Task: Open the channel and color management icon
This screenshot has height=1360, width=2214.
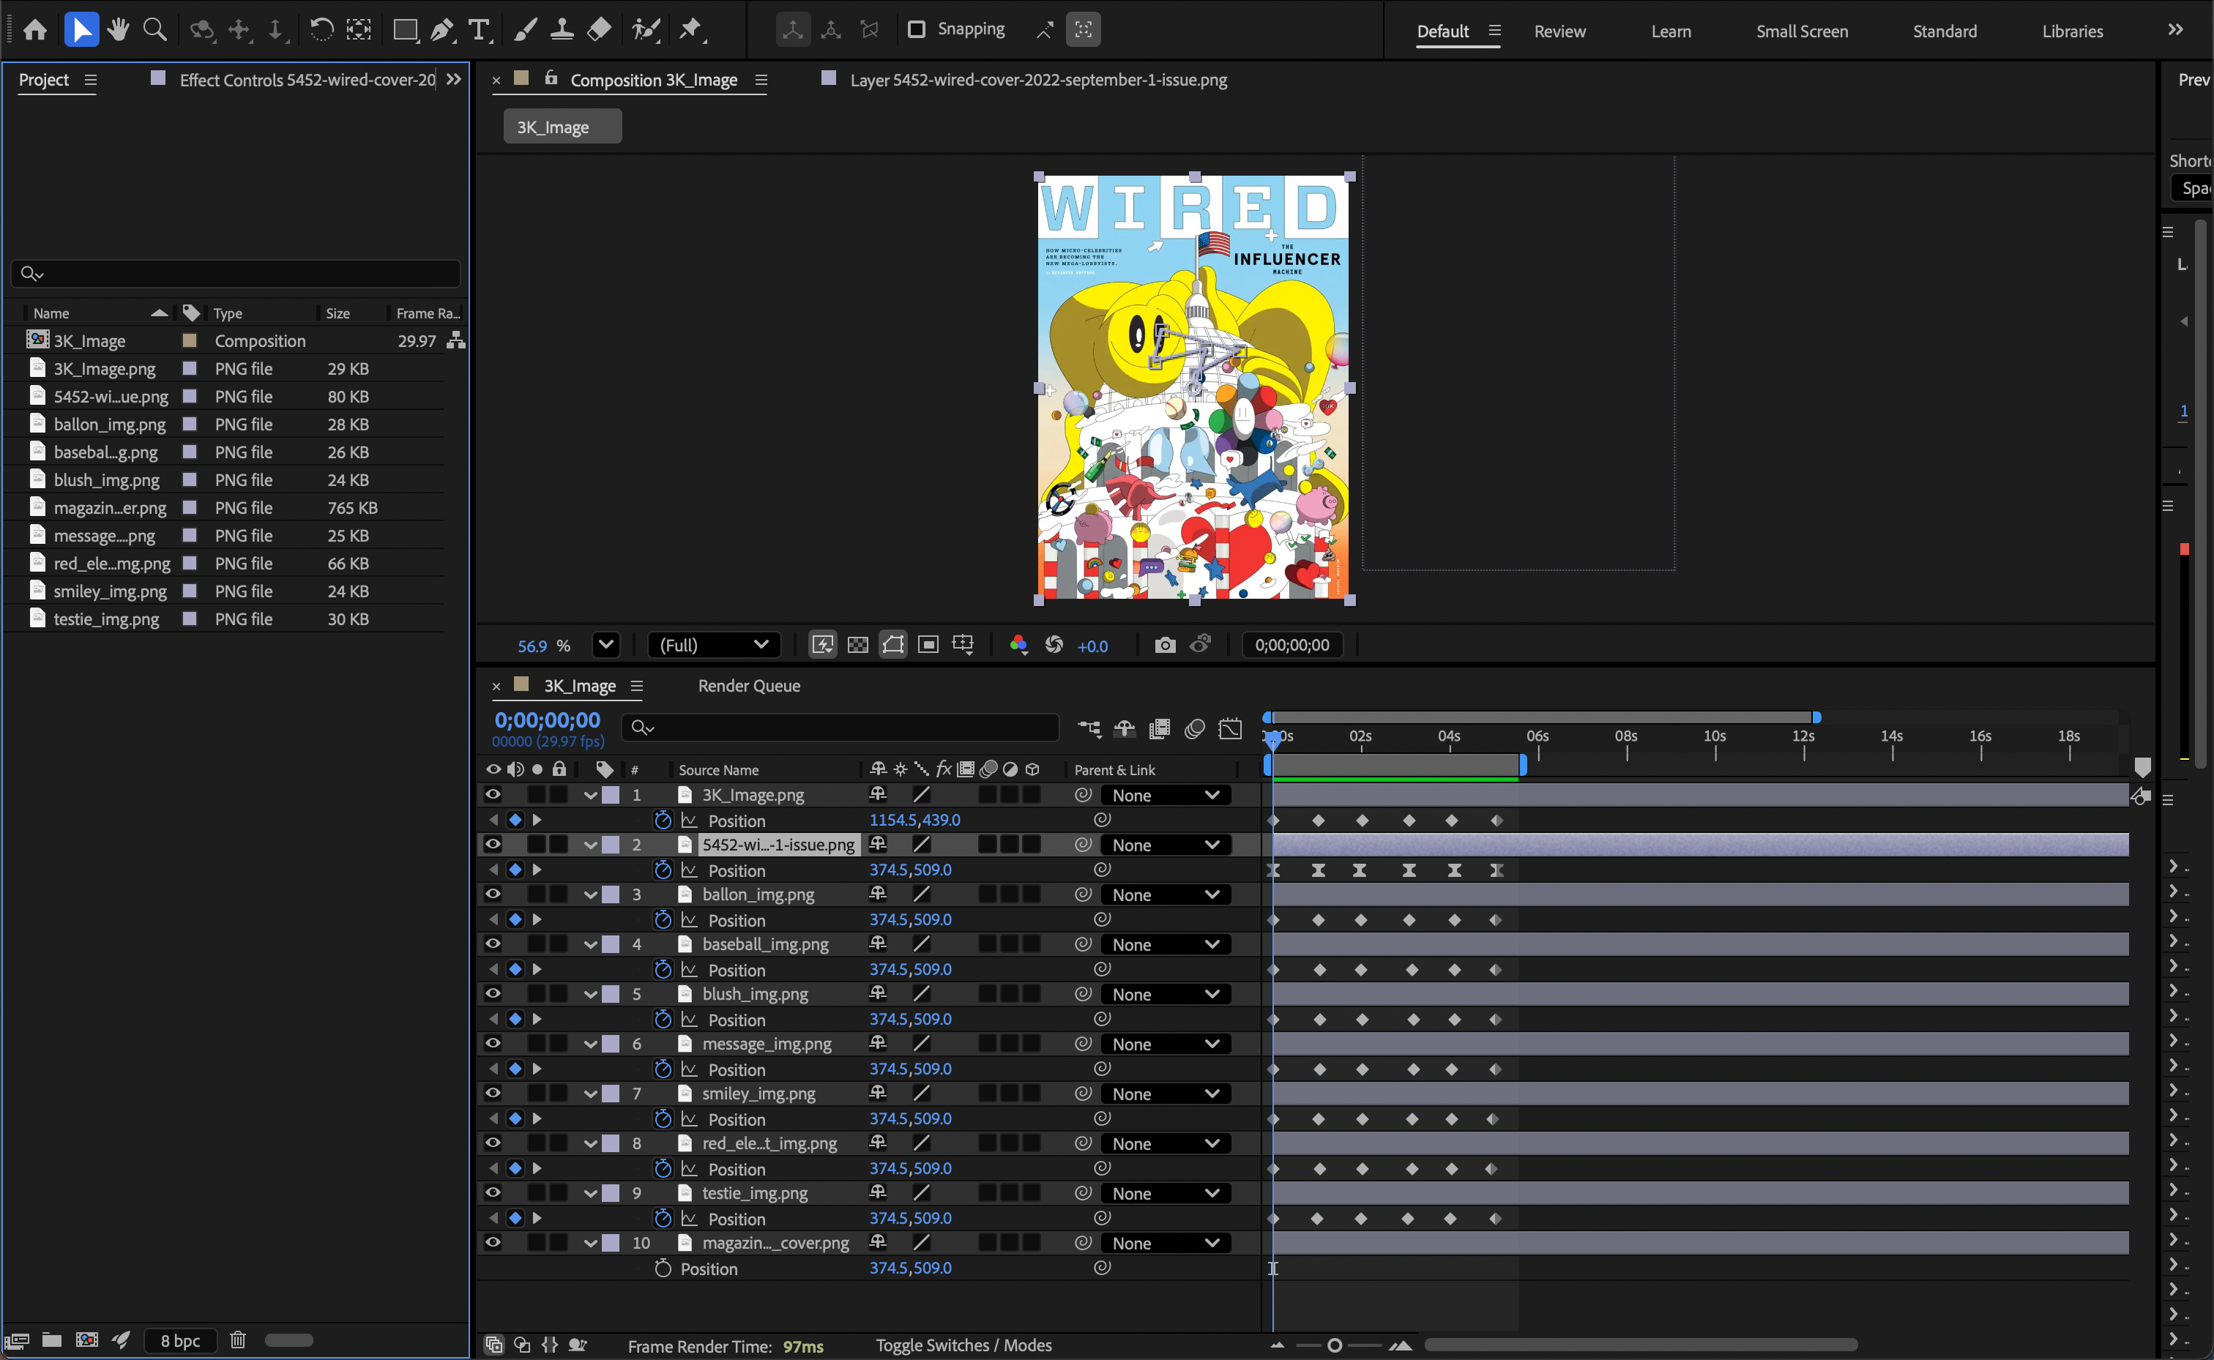Action: click(x=1018, y=645)
